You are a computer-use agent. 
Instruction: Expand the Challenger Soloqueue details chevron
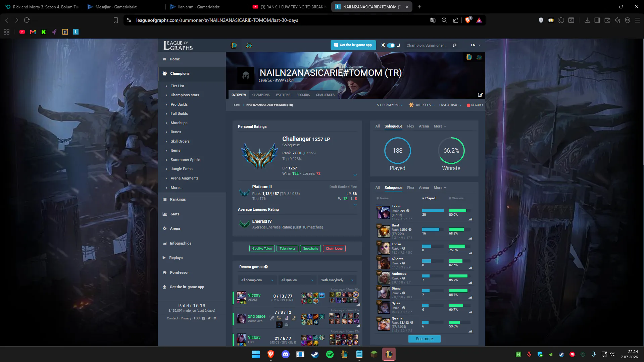(355, 175)
